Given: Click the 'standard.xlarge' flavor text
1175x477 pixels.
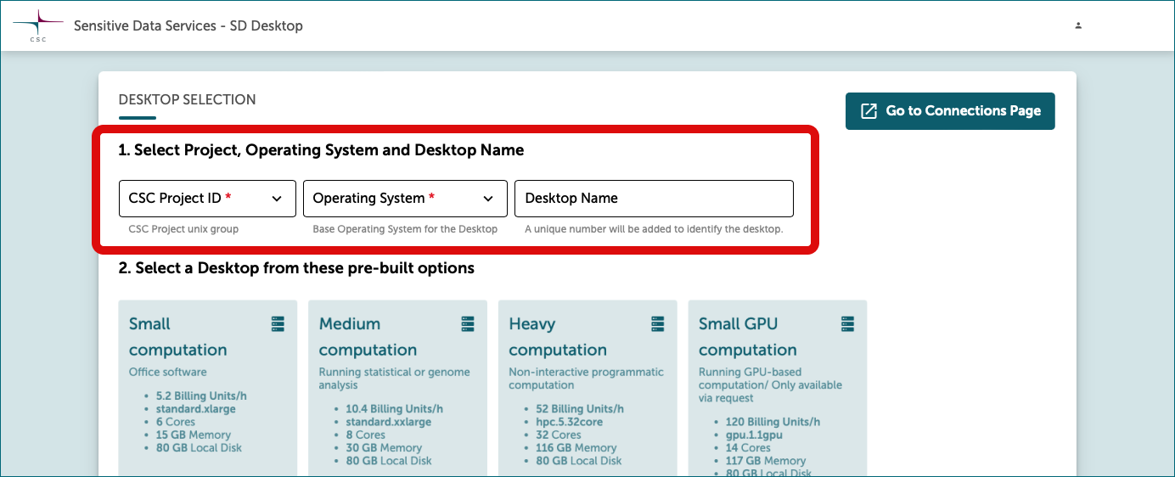Looking at the screenshot, I should (x=196, y=409).
